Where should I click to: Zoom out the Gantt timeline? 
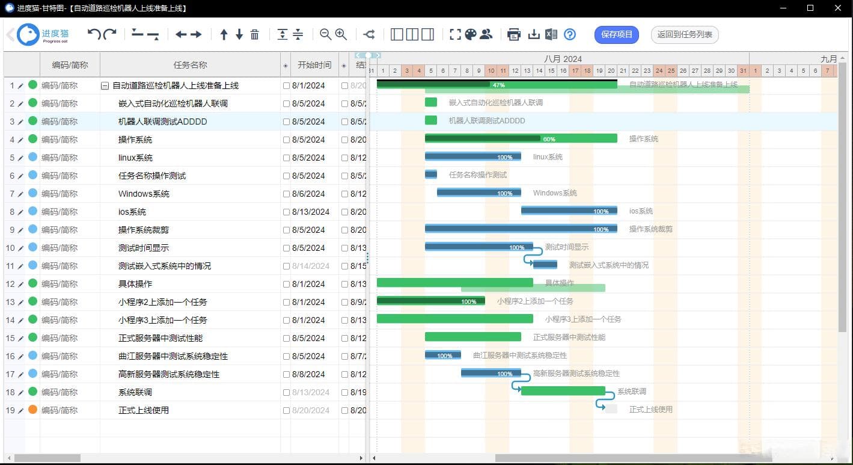pos(326,34)
